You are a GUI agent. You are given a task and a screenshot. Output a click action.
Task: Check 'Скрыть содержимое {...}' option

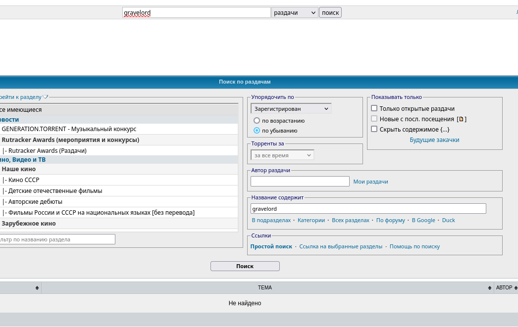[374, 129]
